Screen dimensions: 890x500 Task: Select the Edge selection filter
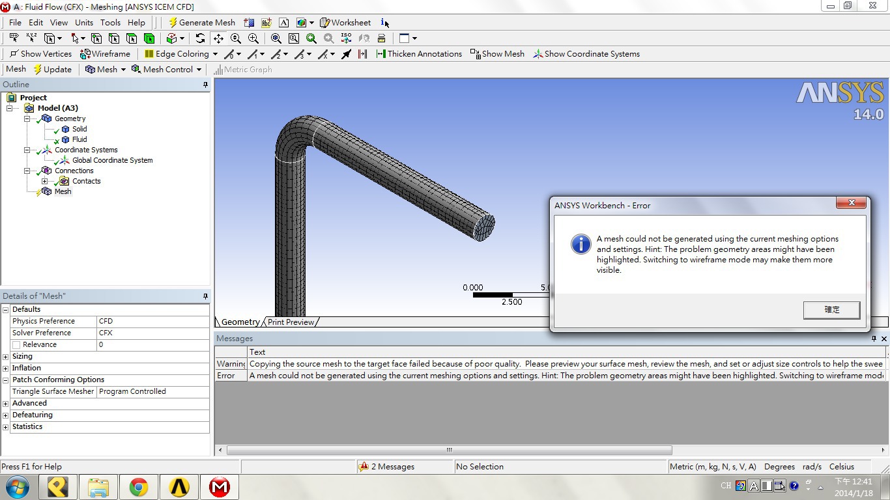coord(114,38)
